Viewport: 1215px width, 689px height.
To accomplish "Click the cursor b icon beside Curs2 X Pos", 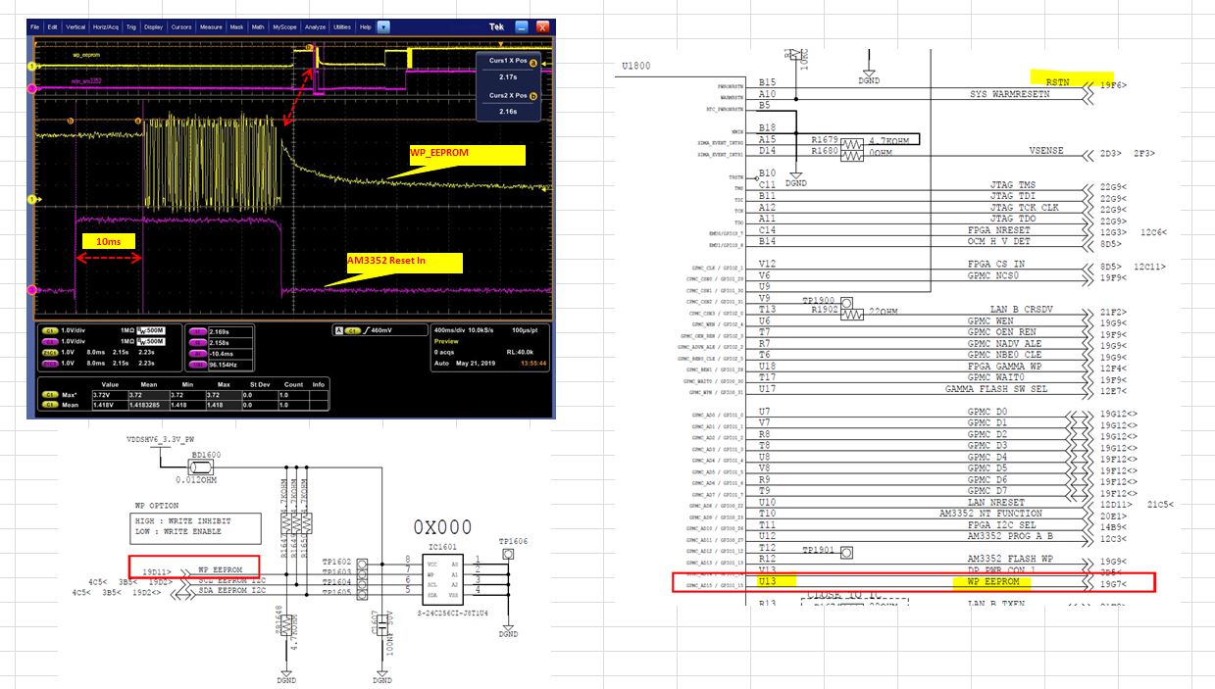I will [533, 95].
